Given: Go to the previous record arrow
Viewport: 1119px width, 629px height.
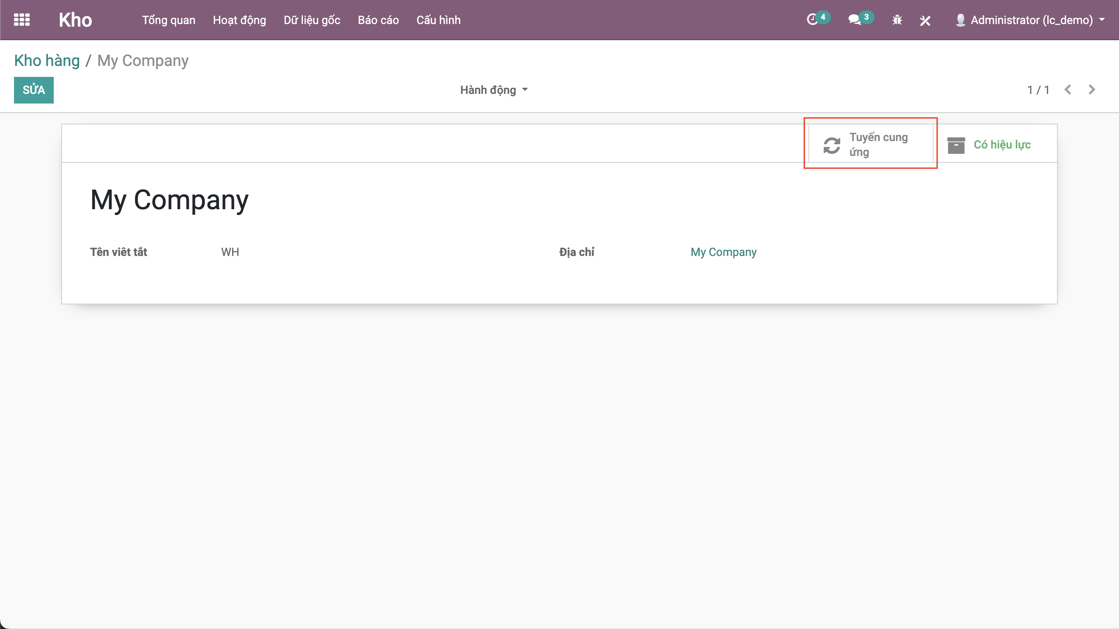Looking at the screenshot, I should pos(1068,90).
